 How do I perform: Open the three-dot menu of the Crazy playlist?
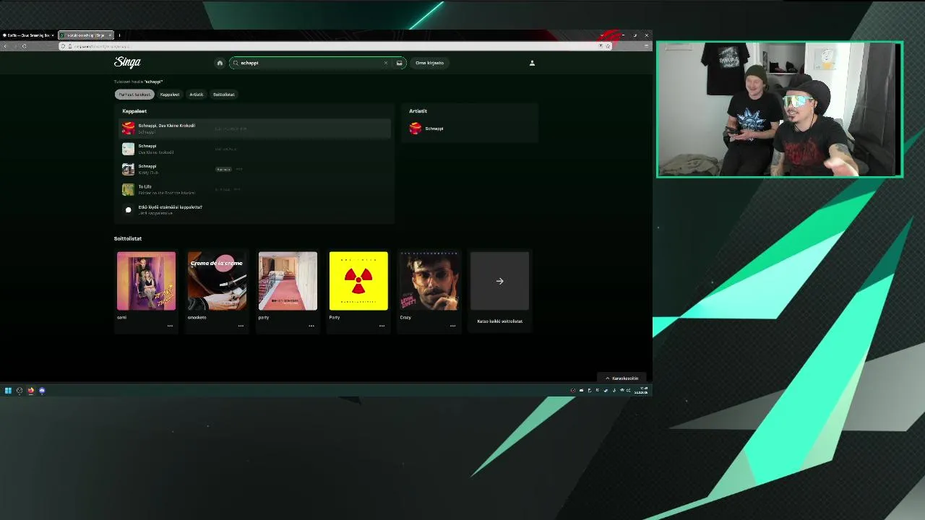pyautogui.click(x=453, y=326)
